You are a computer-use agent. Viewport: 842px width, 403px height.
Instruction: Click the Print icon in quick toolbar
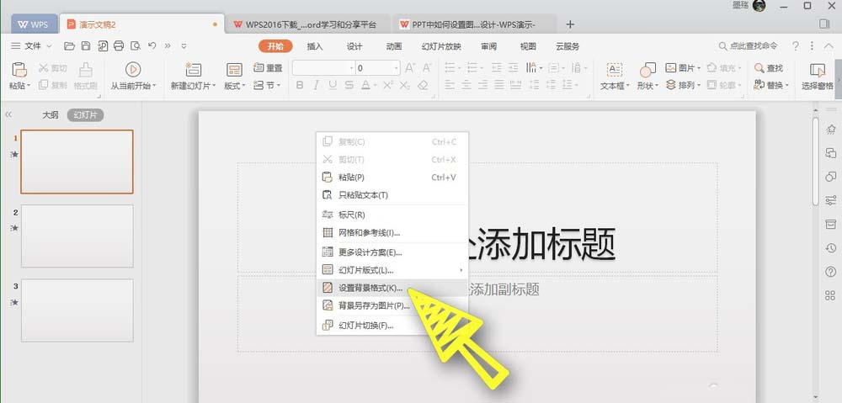coord(119,45)
